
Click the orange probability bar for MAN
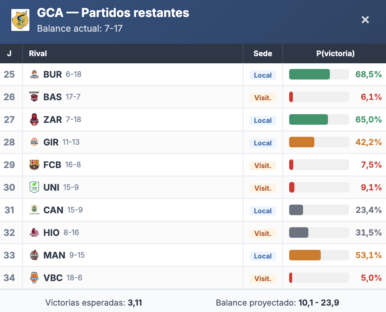click(305, 255)
